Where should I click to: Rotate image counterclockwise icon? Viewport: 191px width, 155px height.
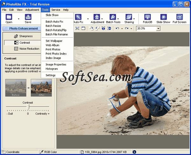point(97,28)
